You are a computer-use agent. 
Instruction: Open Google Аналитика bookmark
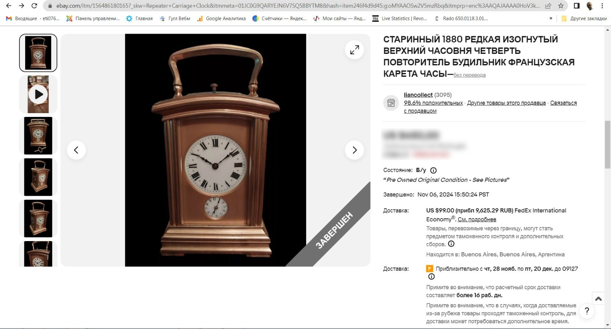point(221,18)
